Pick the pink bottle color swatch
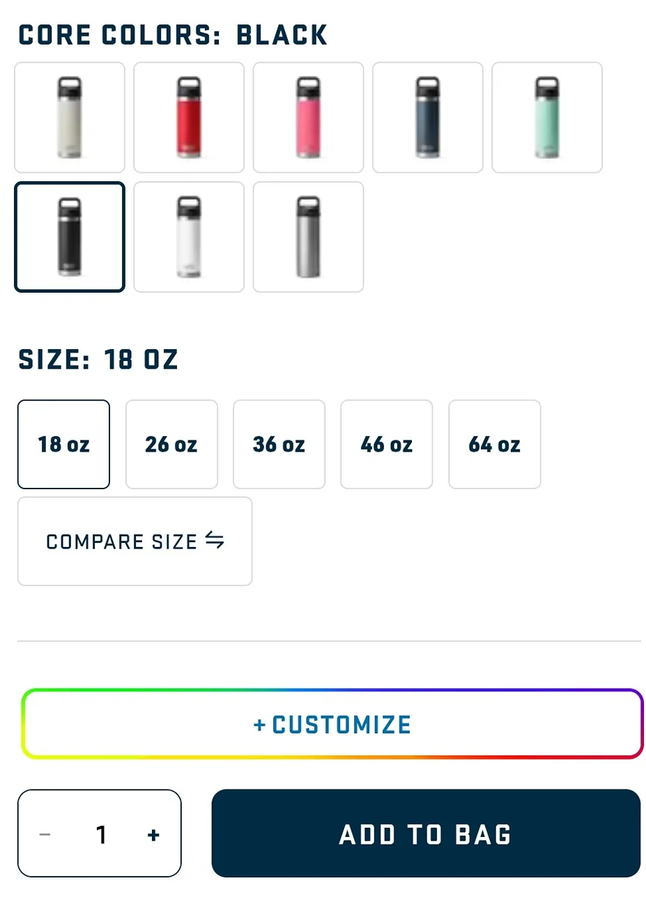This screenshot has height=906, width=646. tap(308, 117)
